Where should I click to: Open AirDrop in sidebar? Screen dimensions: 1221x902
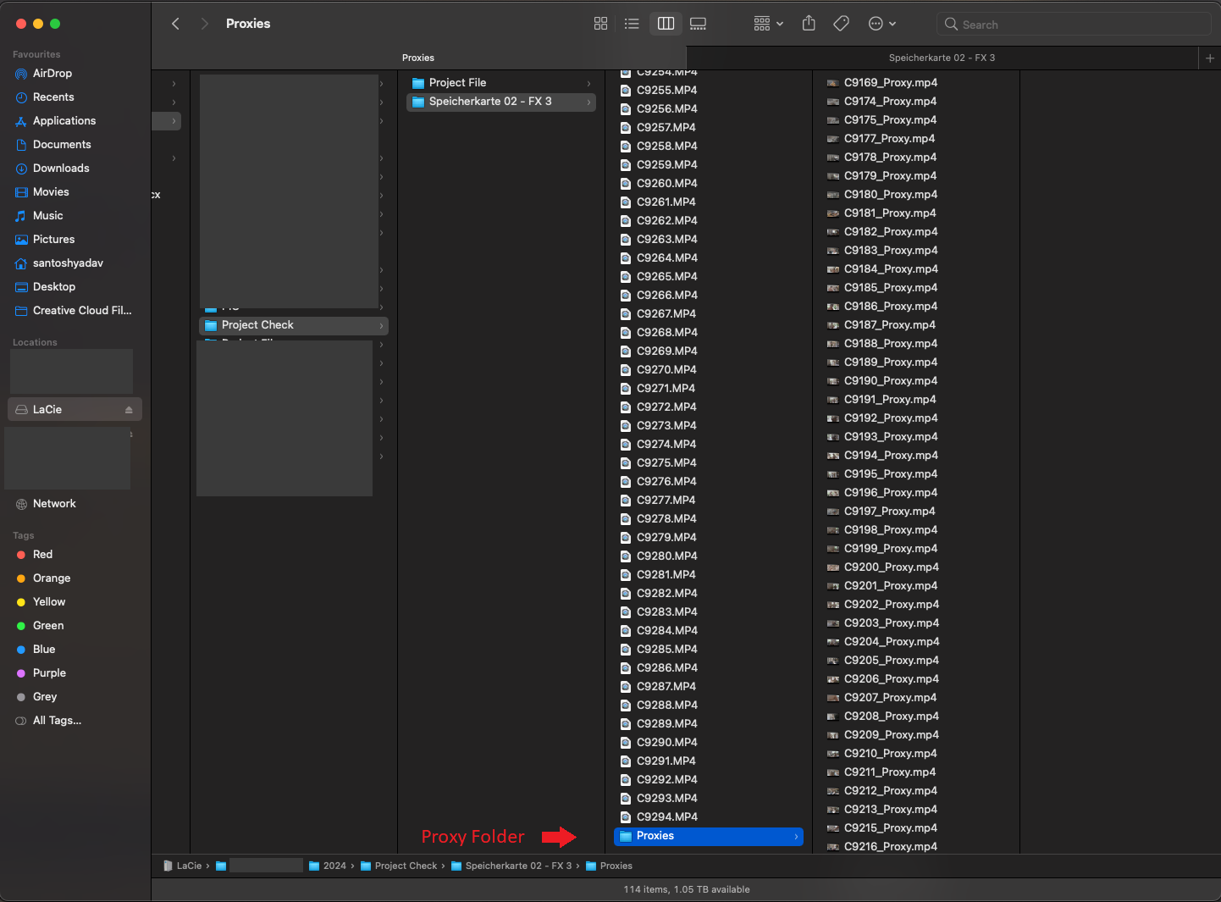click(52, 74)
